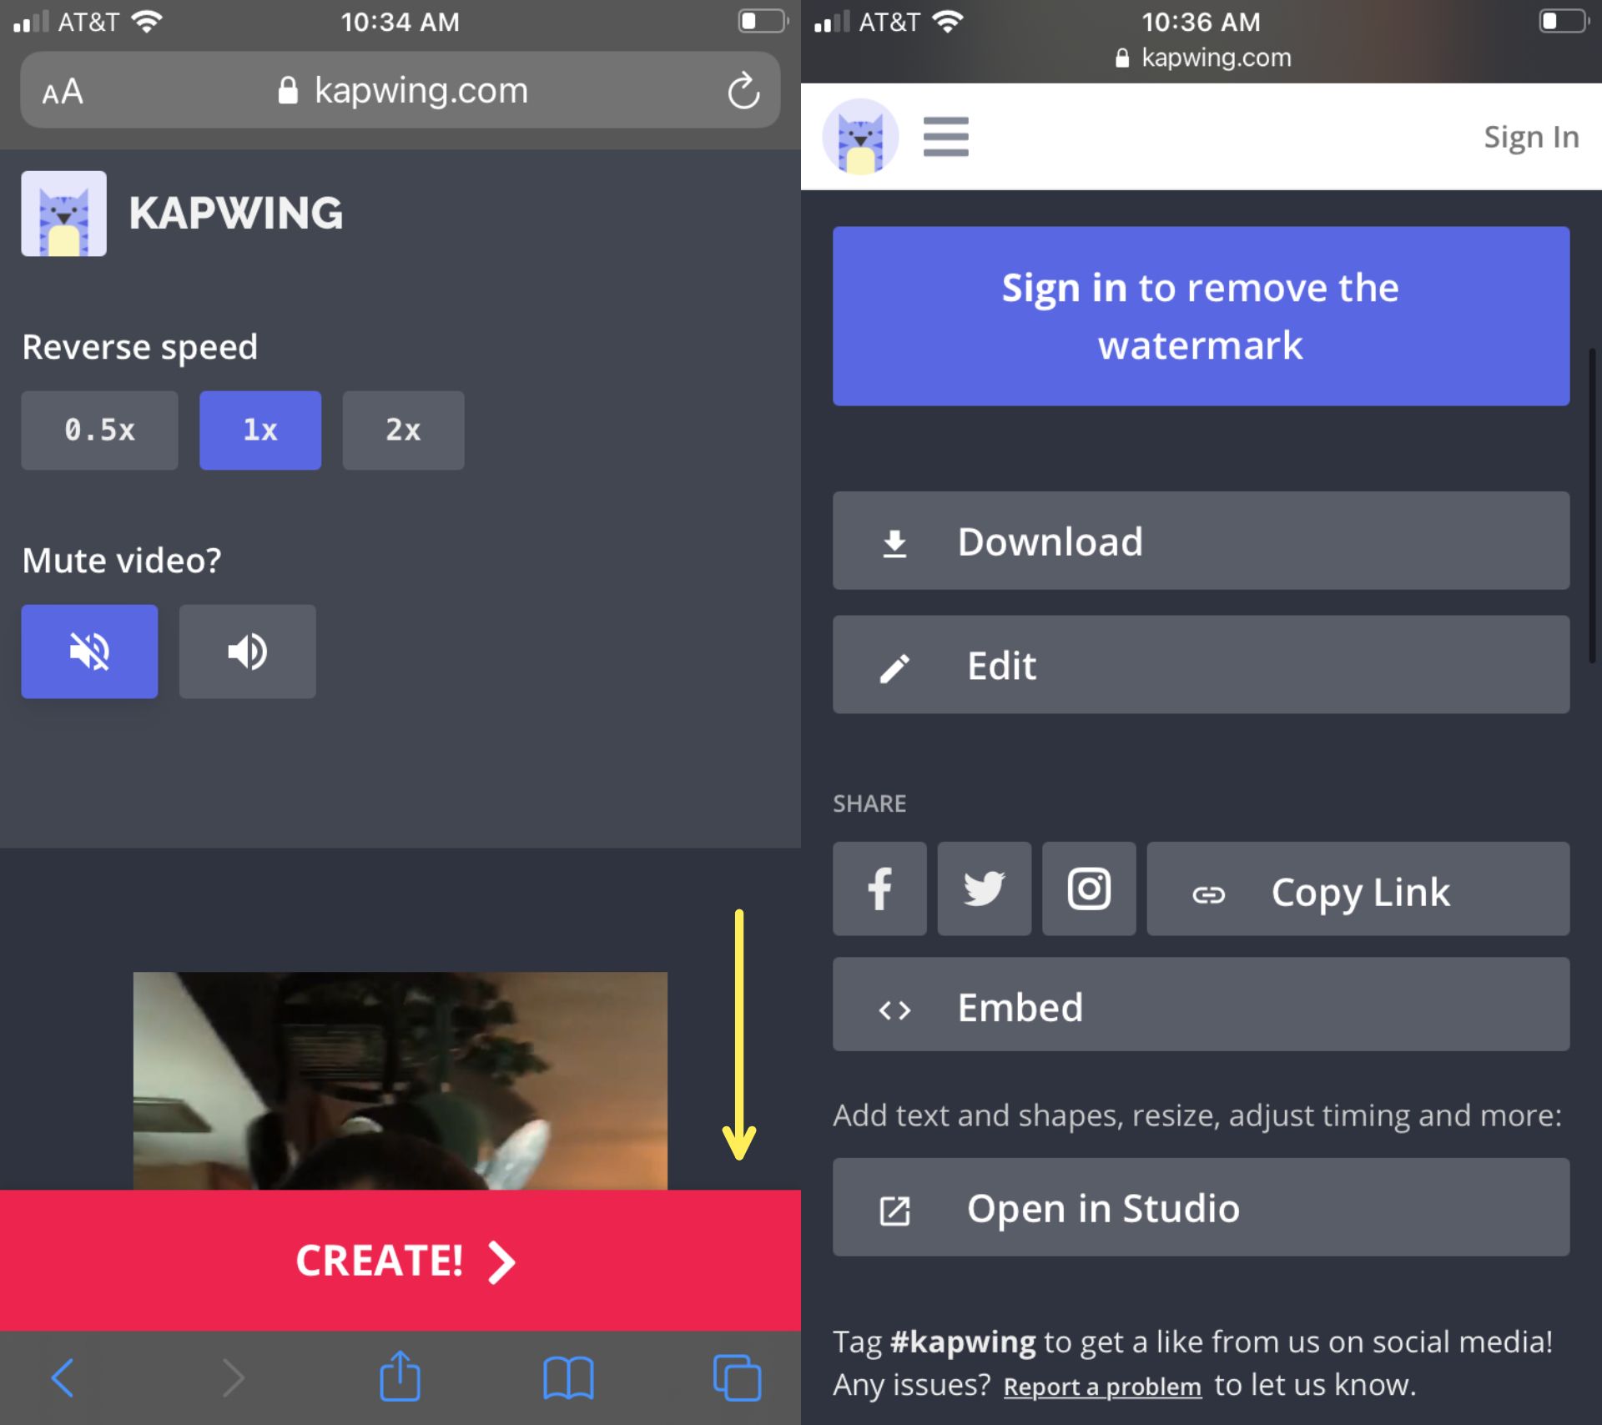Screen dimensions: 1602x1425
Task: Tap the video preview thumbnail
Action: (x=400, y=1080)
